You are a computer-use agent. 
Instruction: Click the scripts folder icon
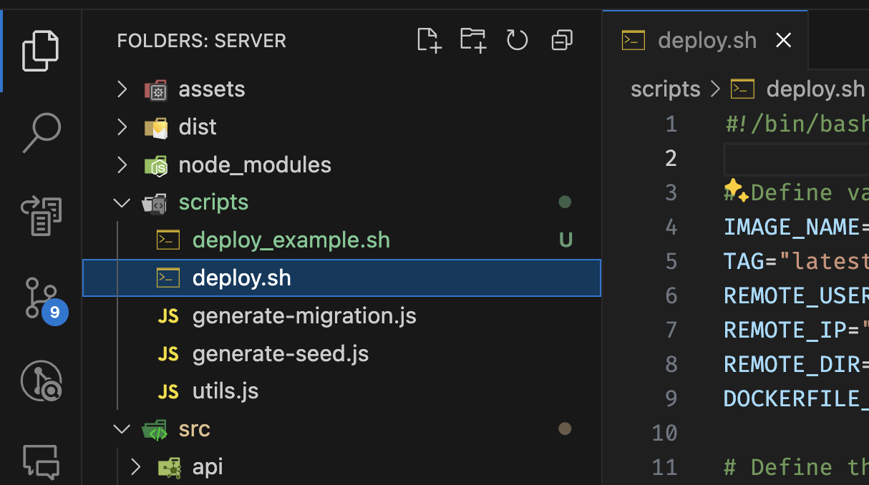tap(155, 203)
